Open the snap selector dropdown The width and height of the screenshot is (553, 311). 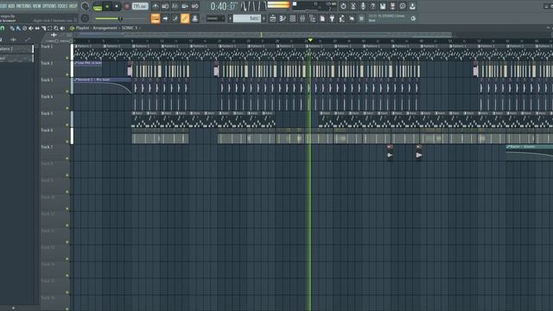tap(215, 18)
